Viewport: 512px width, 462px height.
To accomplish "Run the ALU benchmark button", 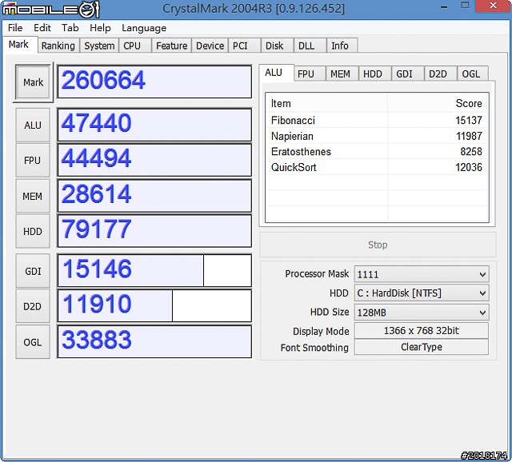I will pyautogui.click(x=33, y=125).
